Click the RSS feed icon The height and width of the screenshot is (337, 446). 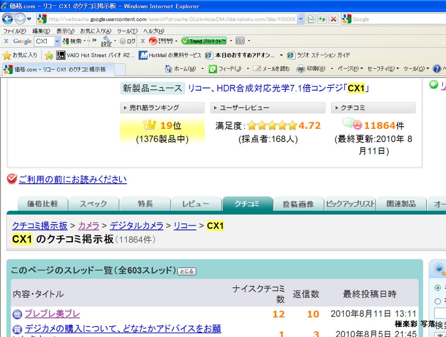[213, 69]
